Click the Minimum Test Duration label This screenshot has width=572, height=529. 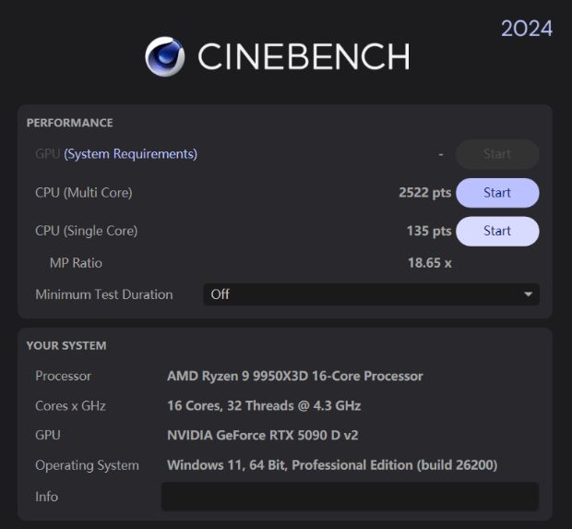(104, 295)
